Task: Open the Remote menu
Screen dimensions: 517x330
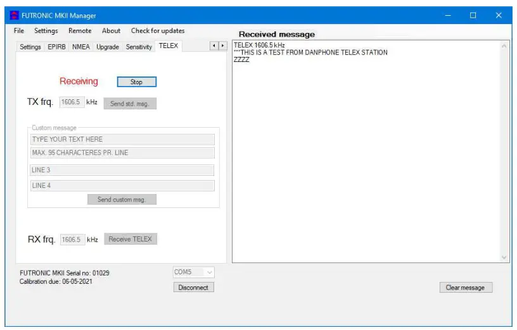Action: [80, 30]
